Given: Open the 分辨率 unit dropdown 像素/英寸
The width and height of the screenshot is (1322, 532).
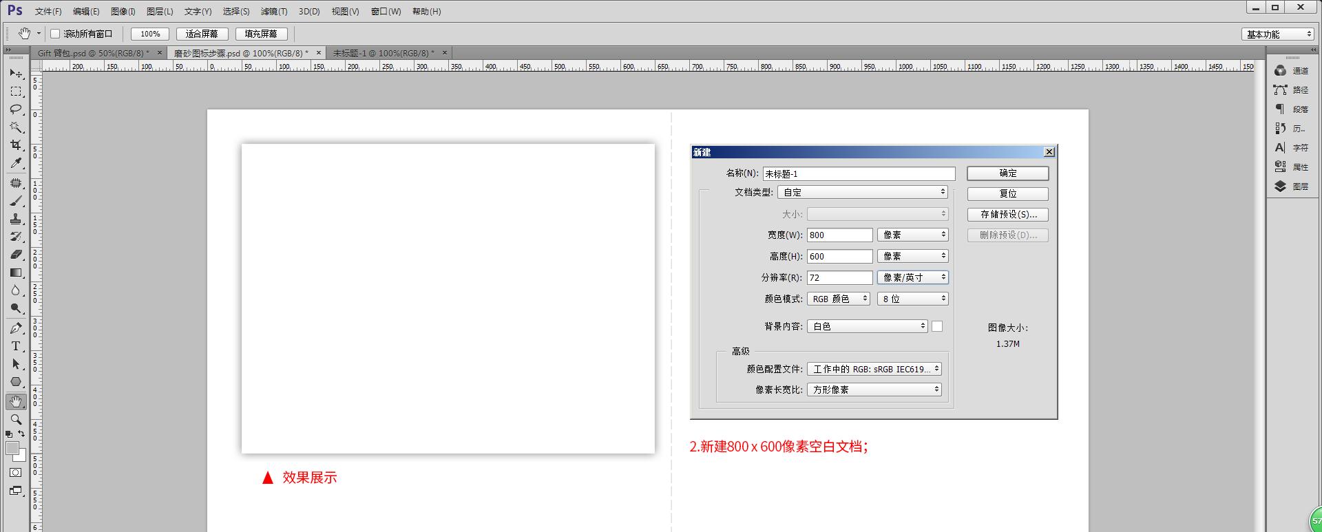Looking at the screenshot, I should coord(913,278).
